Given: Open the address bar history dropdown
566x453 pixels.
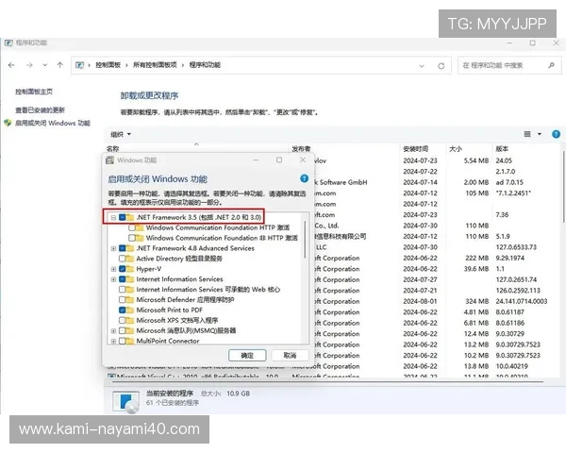Looking at the screenshot, I should click(422, 66).
